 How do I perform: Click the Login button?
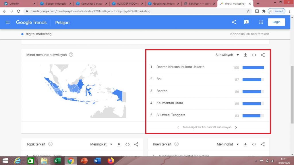(x=276, y=22)
